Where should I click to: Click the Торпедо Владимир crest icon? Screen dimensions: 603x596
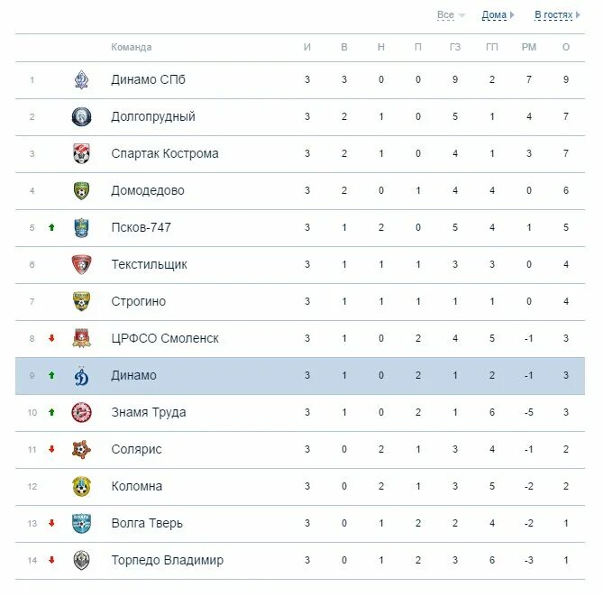pos(81,560)
